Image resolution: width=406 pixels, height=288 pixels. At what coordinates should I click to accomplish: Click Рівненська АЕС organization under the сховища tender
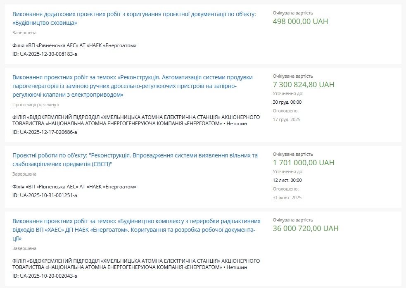click(74, 45)
